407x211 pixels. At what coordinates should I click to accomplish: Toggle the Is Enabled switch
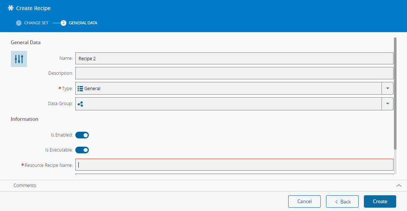click(x=82, y=135)
